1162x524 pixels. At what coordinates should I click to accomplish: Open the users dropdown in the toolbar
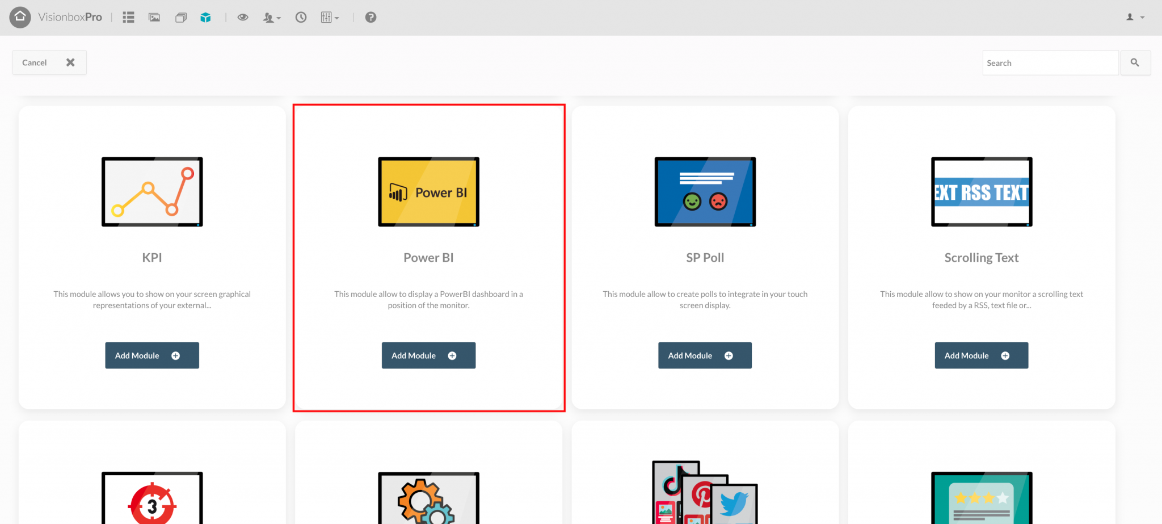point(272,17)
